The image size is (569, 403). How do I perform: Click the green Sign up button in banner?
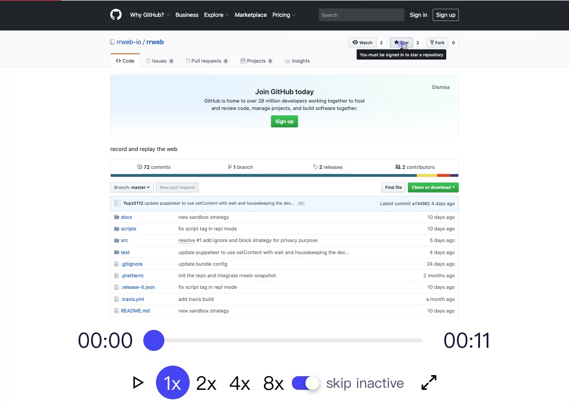(284, 122)
